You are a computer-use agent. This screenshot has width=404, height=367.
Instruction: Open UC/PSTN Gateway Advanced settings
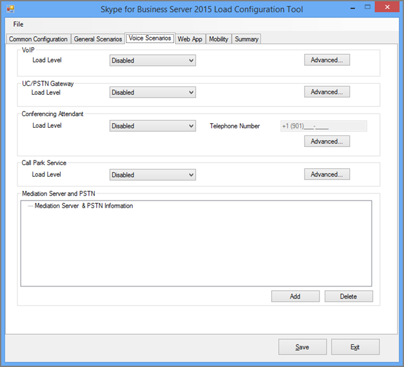[x=327, y=92]
